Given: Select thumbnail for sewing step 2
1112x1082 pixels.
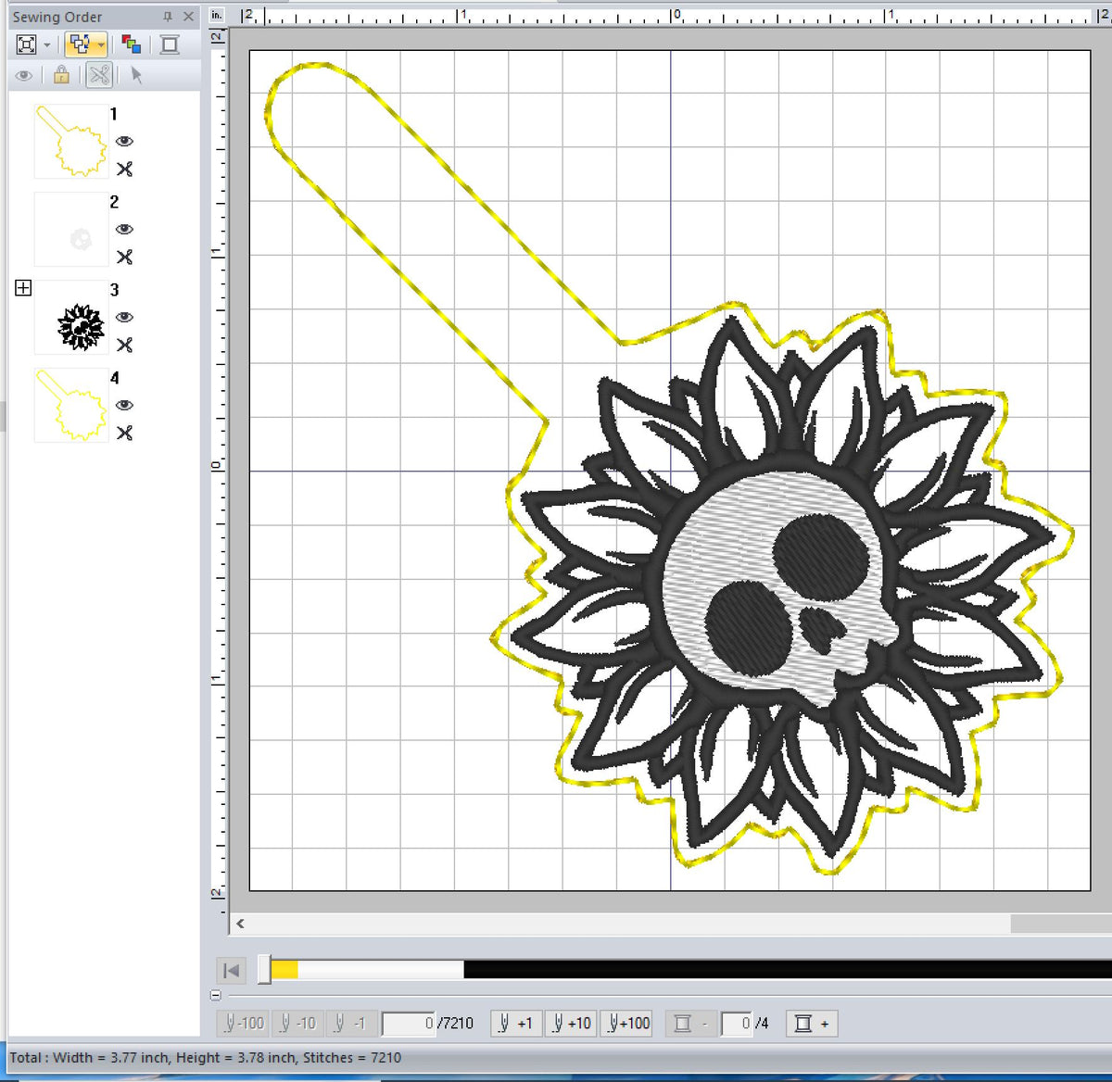Looking at the screenshot, I should coord(71,230).
